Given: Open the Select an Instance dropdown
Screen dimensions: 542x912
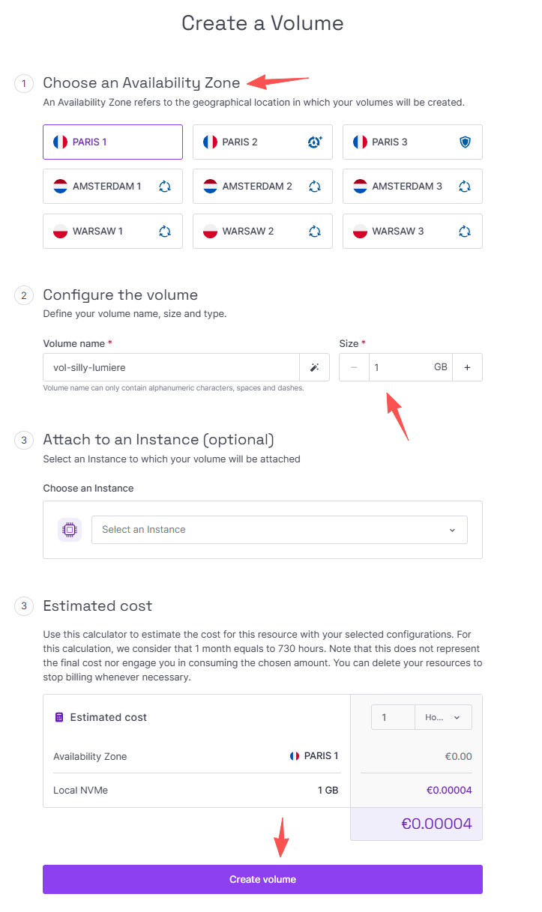Looking at the screenshot, I should tap(279, 530).
